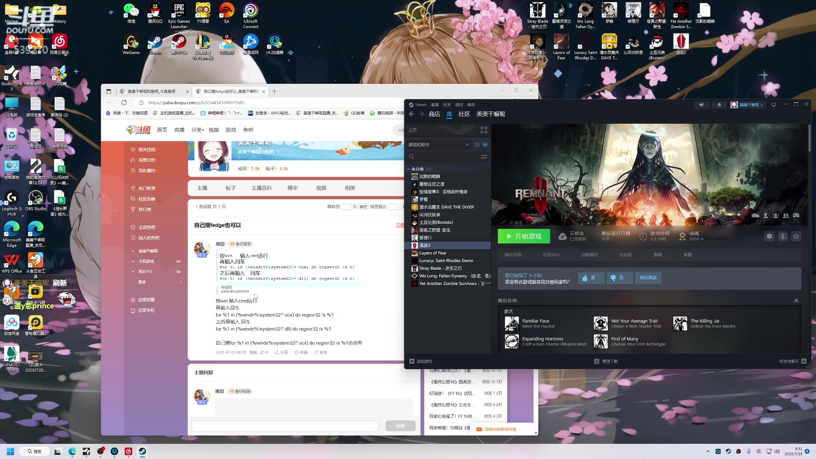Open the account dropdown 美美干嘛呢 in Steam title bar
The width and height of the screenshot is (816, 459).
pyautogui.click(x=748, y=105)
